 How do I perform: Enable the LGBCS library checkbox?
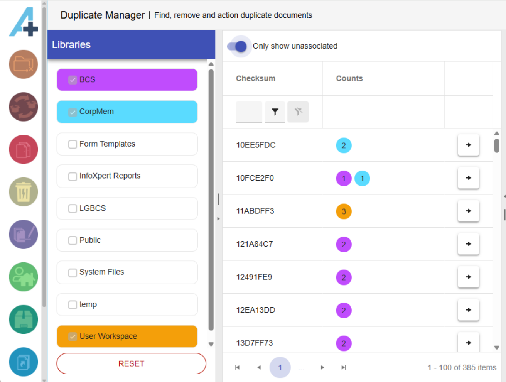pos(73,208)
